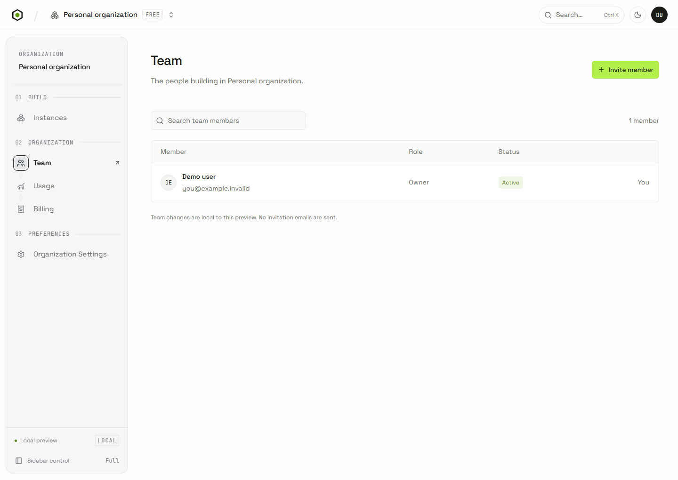The width and height of the screenshot is (678, 480).
Task: Click the LOCAL badge in sidebar footer
Action: point(107,440)
